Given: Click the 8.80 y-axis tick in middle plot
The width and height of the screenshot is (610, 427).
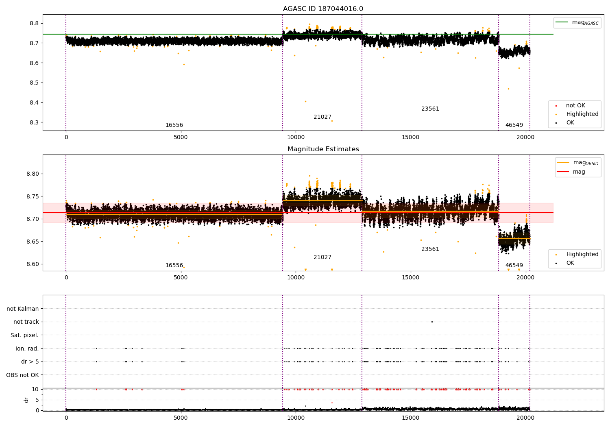Looking at the screenshot, I should point(33,174).
